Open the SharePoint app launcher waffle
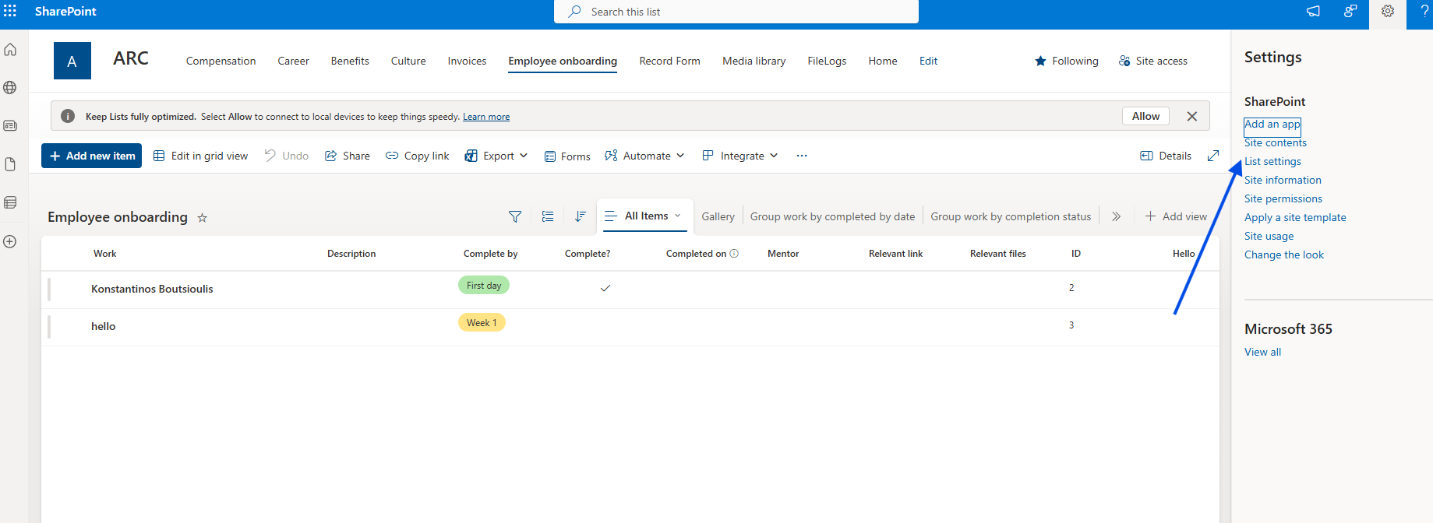 click(x=10, y=11)
